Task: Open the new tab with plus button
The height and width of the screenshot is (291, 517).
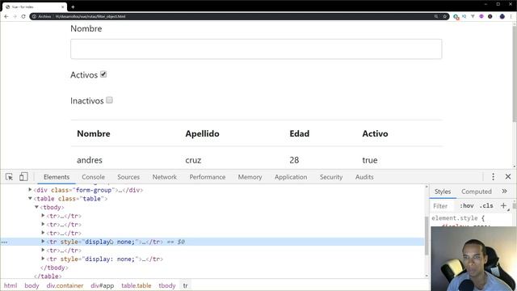Action: tap(73, 6)
